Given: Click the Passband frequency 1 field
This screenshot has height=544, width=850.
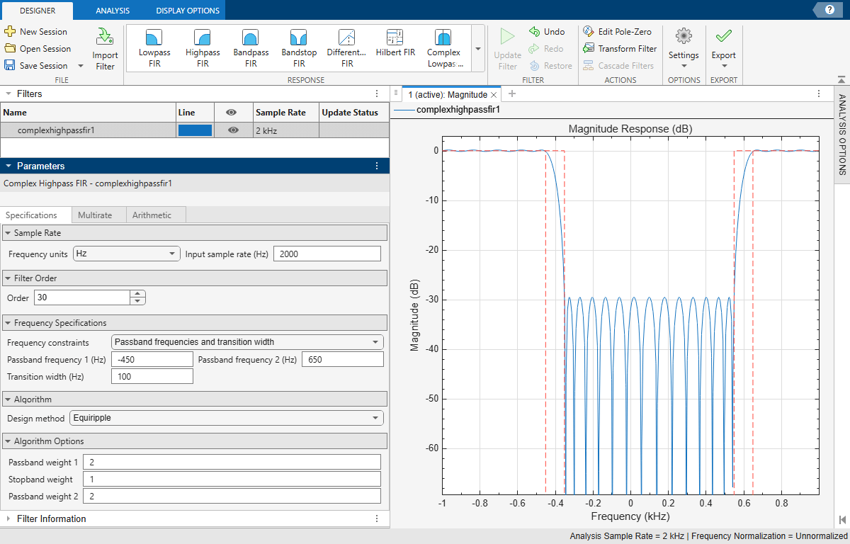Looking at the screenshot, I should click(x=152, y=360).
